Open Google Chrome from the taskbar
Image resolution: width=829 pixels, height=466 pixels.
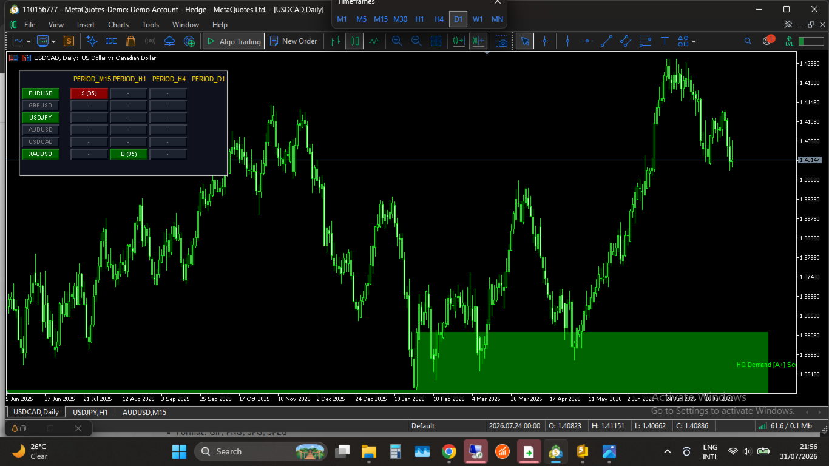(449, 451)
